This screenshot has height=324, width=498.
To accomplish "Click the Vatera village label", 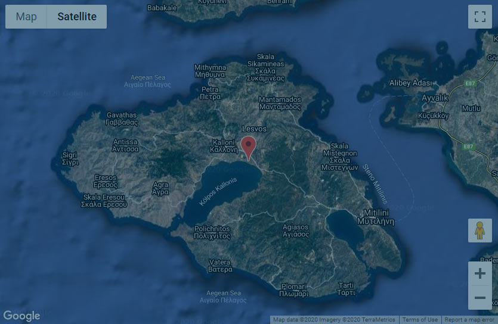I will click(220, 266).
